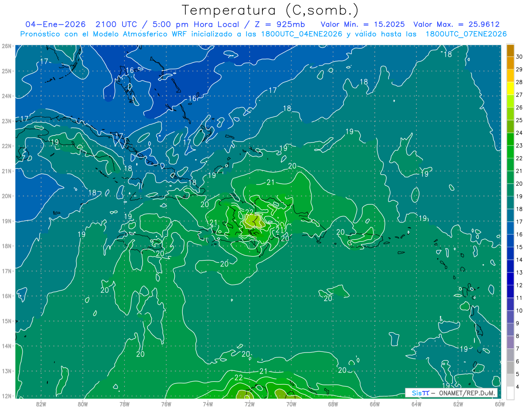Screen dimensions: 531x410
Task: Click the valid-until time "1800UTC_07ENE2026"
Action: point(466,34)
